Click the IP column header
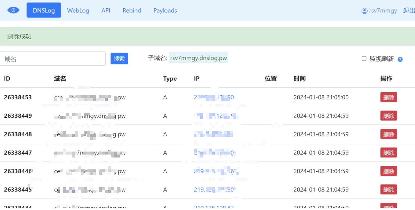The height and width of the screenshot is (210, 415). click(197, 79)
